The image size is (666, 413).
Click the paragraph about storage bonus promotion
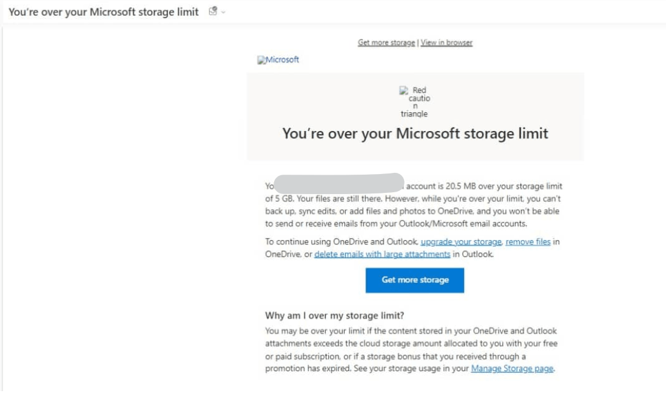point(411,350)
